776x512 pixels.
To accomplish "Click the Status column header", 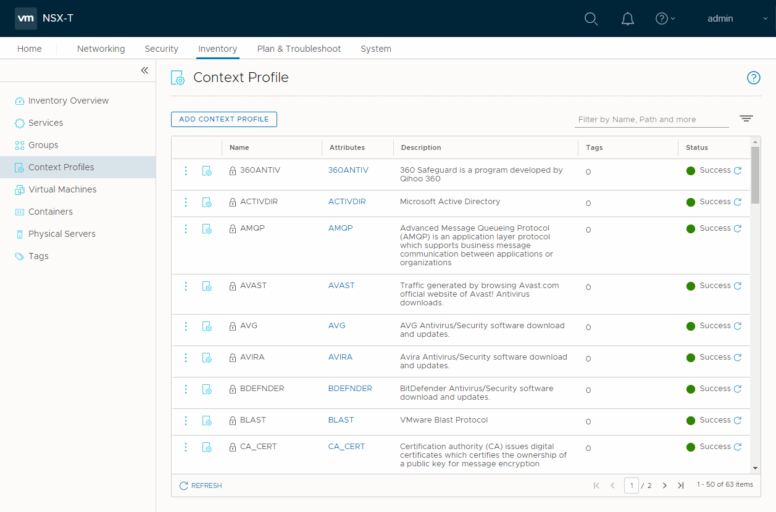I will pyautogui.click(x=697, y=147).
